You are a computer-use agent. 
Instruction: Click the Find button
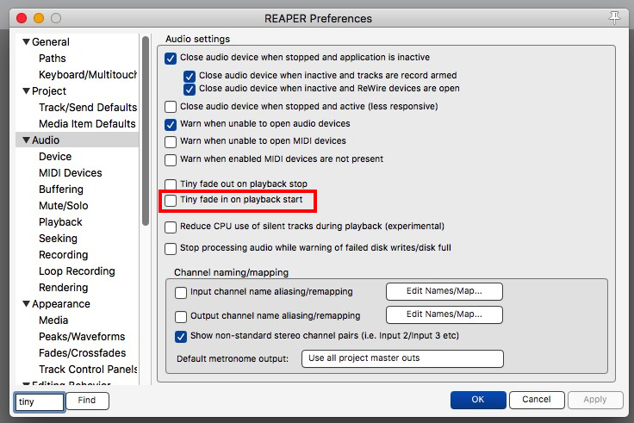pyautogui.click(x=87, y=401)
